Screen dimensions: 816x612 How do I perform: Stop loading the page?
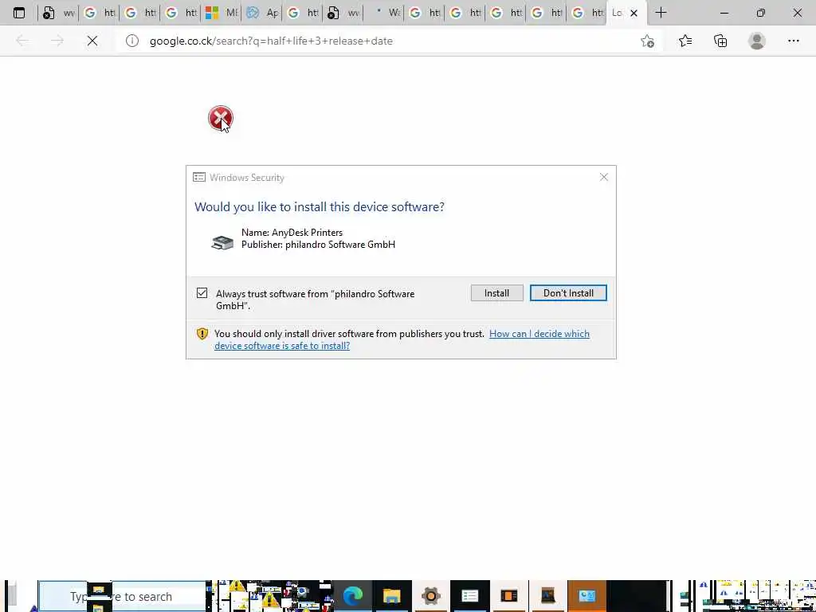pyautogui.click(x=92, y=41)
